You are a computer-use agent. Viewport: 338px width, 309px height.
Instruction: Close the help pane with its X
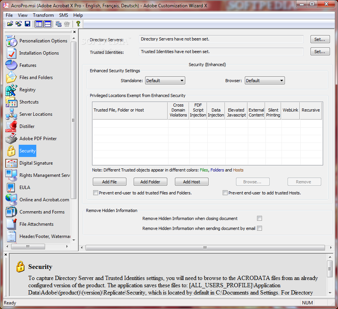pos(6,254)
